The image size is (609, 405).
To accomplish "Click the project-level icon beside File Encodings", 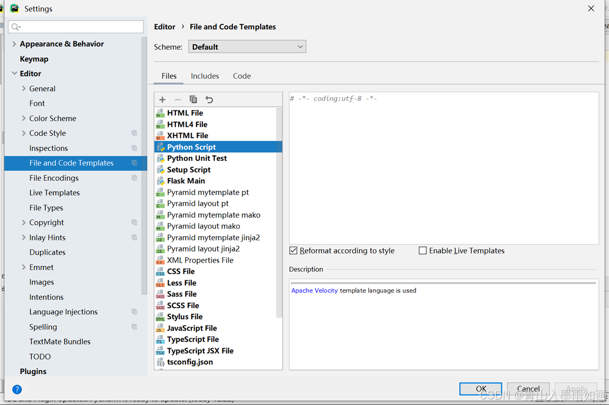I will coord(134,178).
